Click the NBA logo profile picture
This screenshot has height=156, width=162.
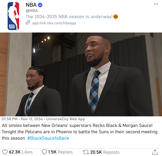click(x=13, y=16)
